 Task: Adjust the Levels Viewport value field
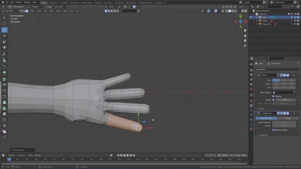pos(284,122)
